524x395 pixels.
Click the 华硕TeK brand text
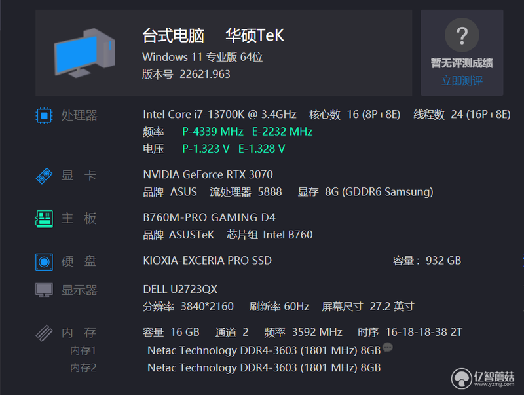pos(255,35)
